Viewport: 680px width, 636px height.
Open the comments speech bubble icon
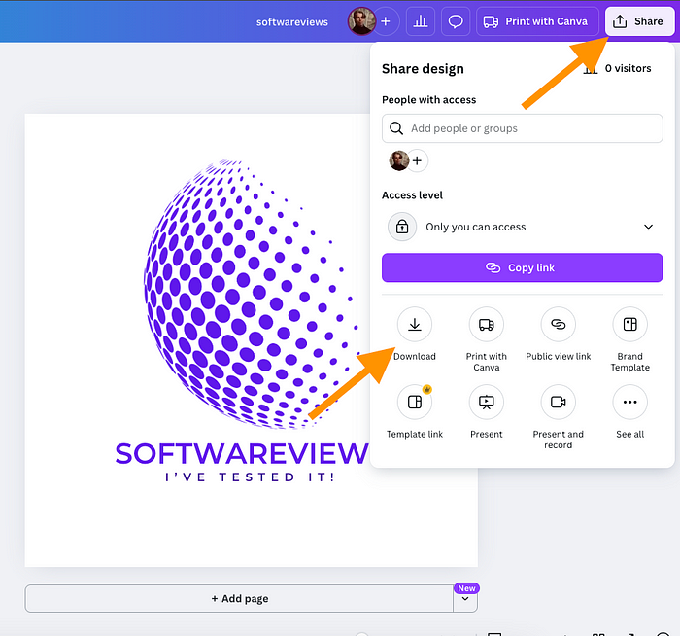[456, 21]
